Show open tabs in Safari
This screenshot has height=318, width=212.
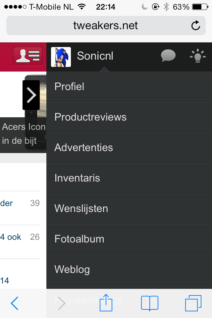point(193,303)
